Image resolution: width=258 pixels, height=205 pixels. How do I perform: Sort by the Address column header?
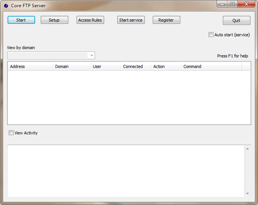[31, 66]
